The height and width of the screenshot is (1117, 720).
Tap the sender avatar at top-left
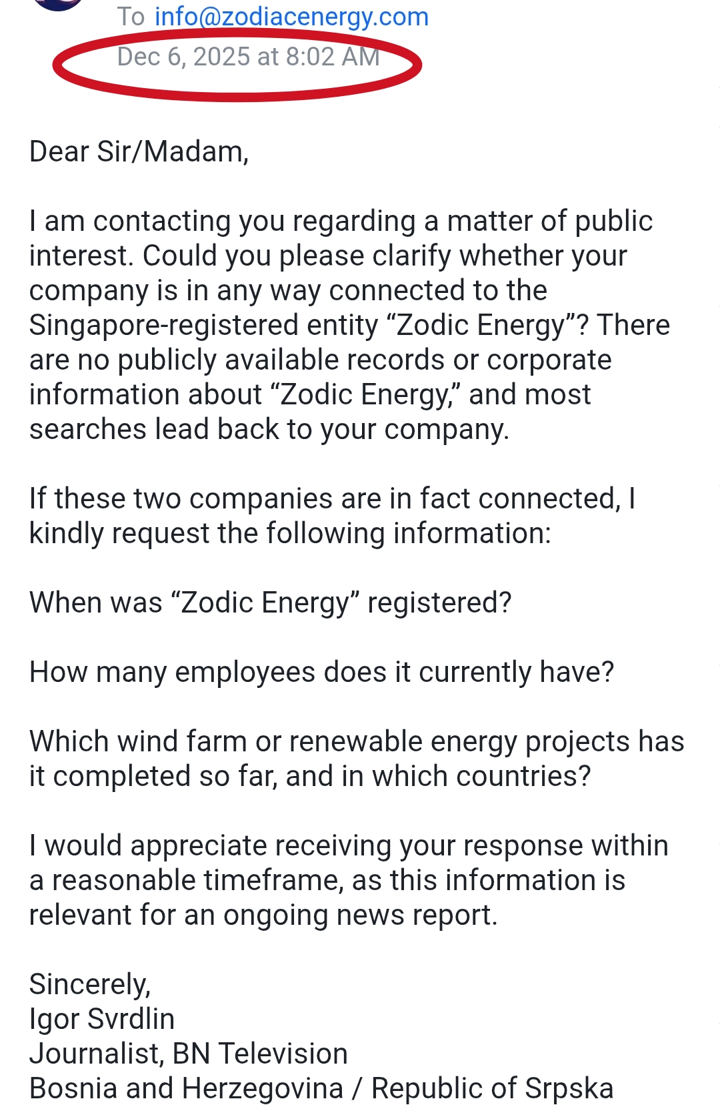(59, 4)
